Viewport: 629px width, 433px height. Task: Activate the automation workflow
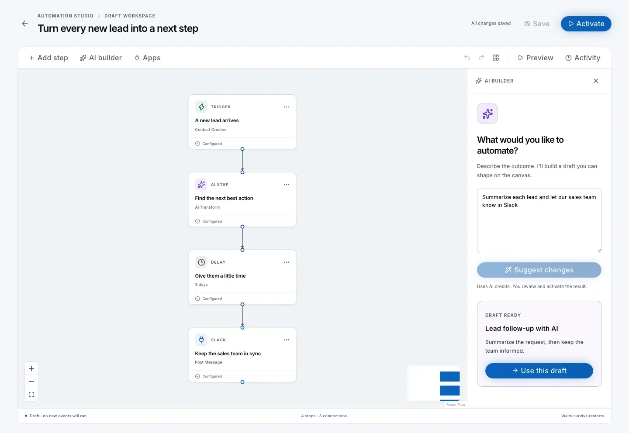586,24
